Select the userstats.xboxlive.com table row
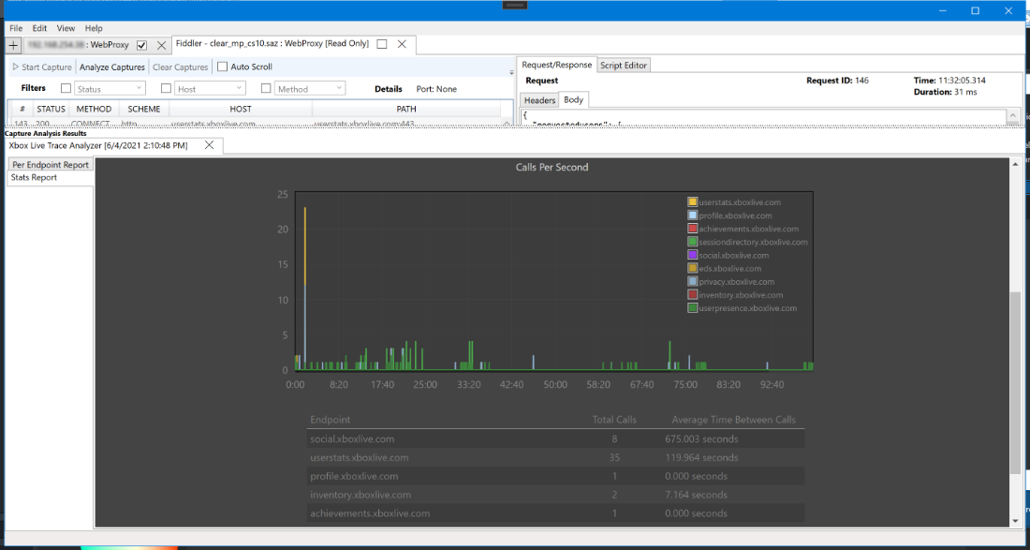 point(556,457)
